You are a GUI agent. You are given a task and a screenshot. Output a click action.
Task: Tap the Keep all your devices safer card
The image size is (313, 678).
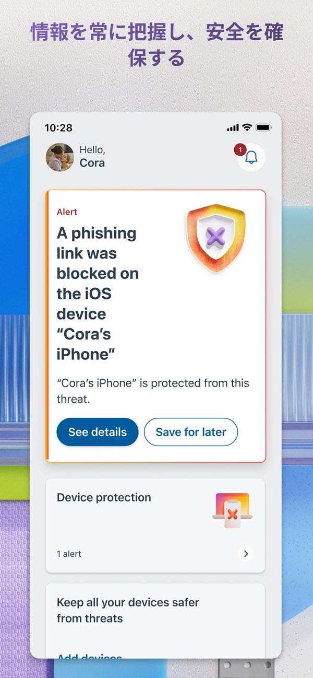pyautogui.click(x=155, y=621)
